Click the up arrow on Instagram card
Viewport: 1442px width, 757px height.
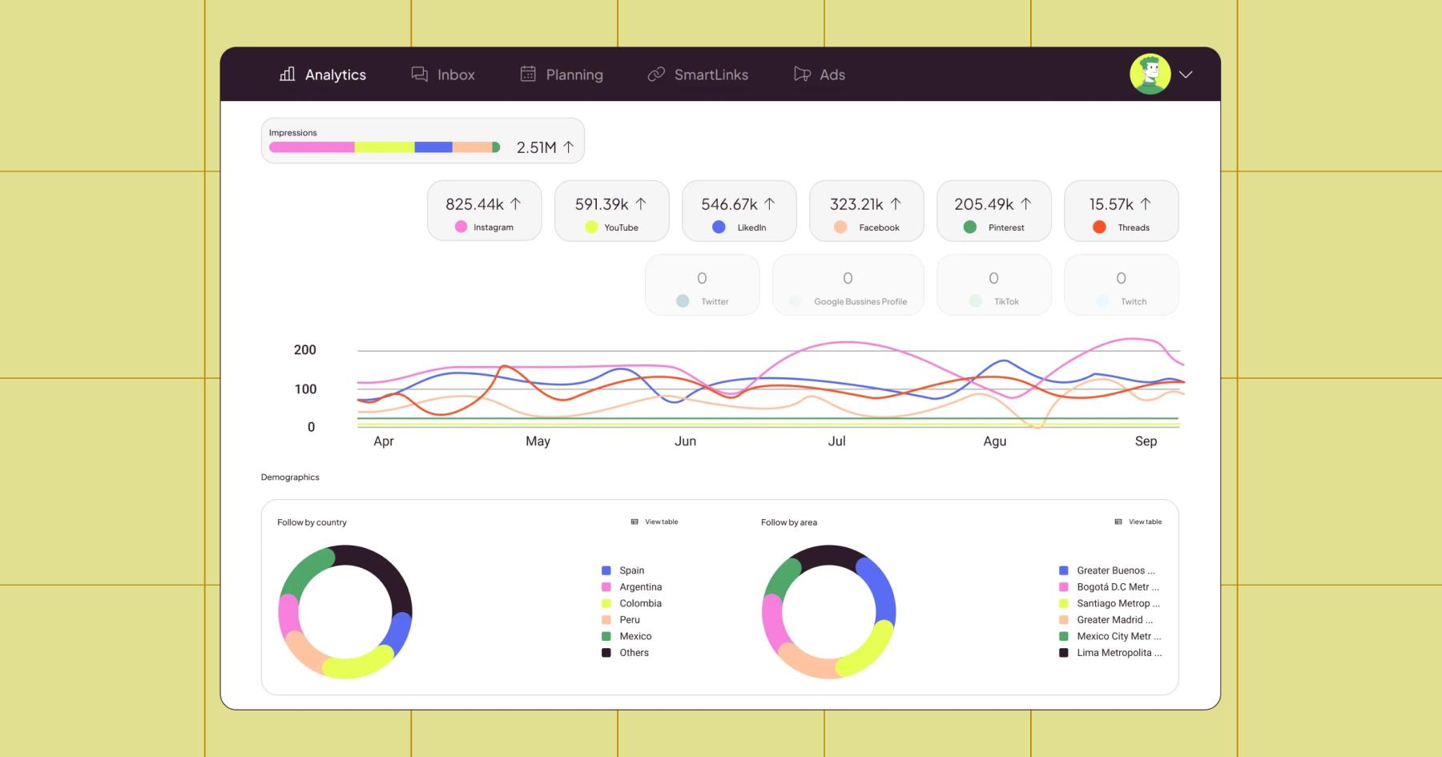point(516,203)
